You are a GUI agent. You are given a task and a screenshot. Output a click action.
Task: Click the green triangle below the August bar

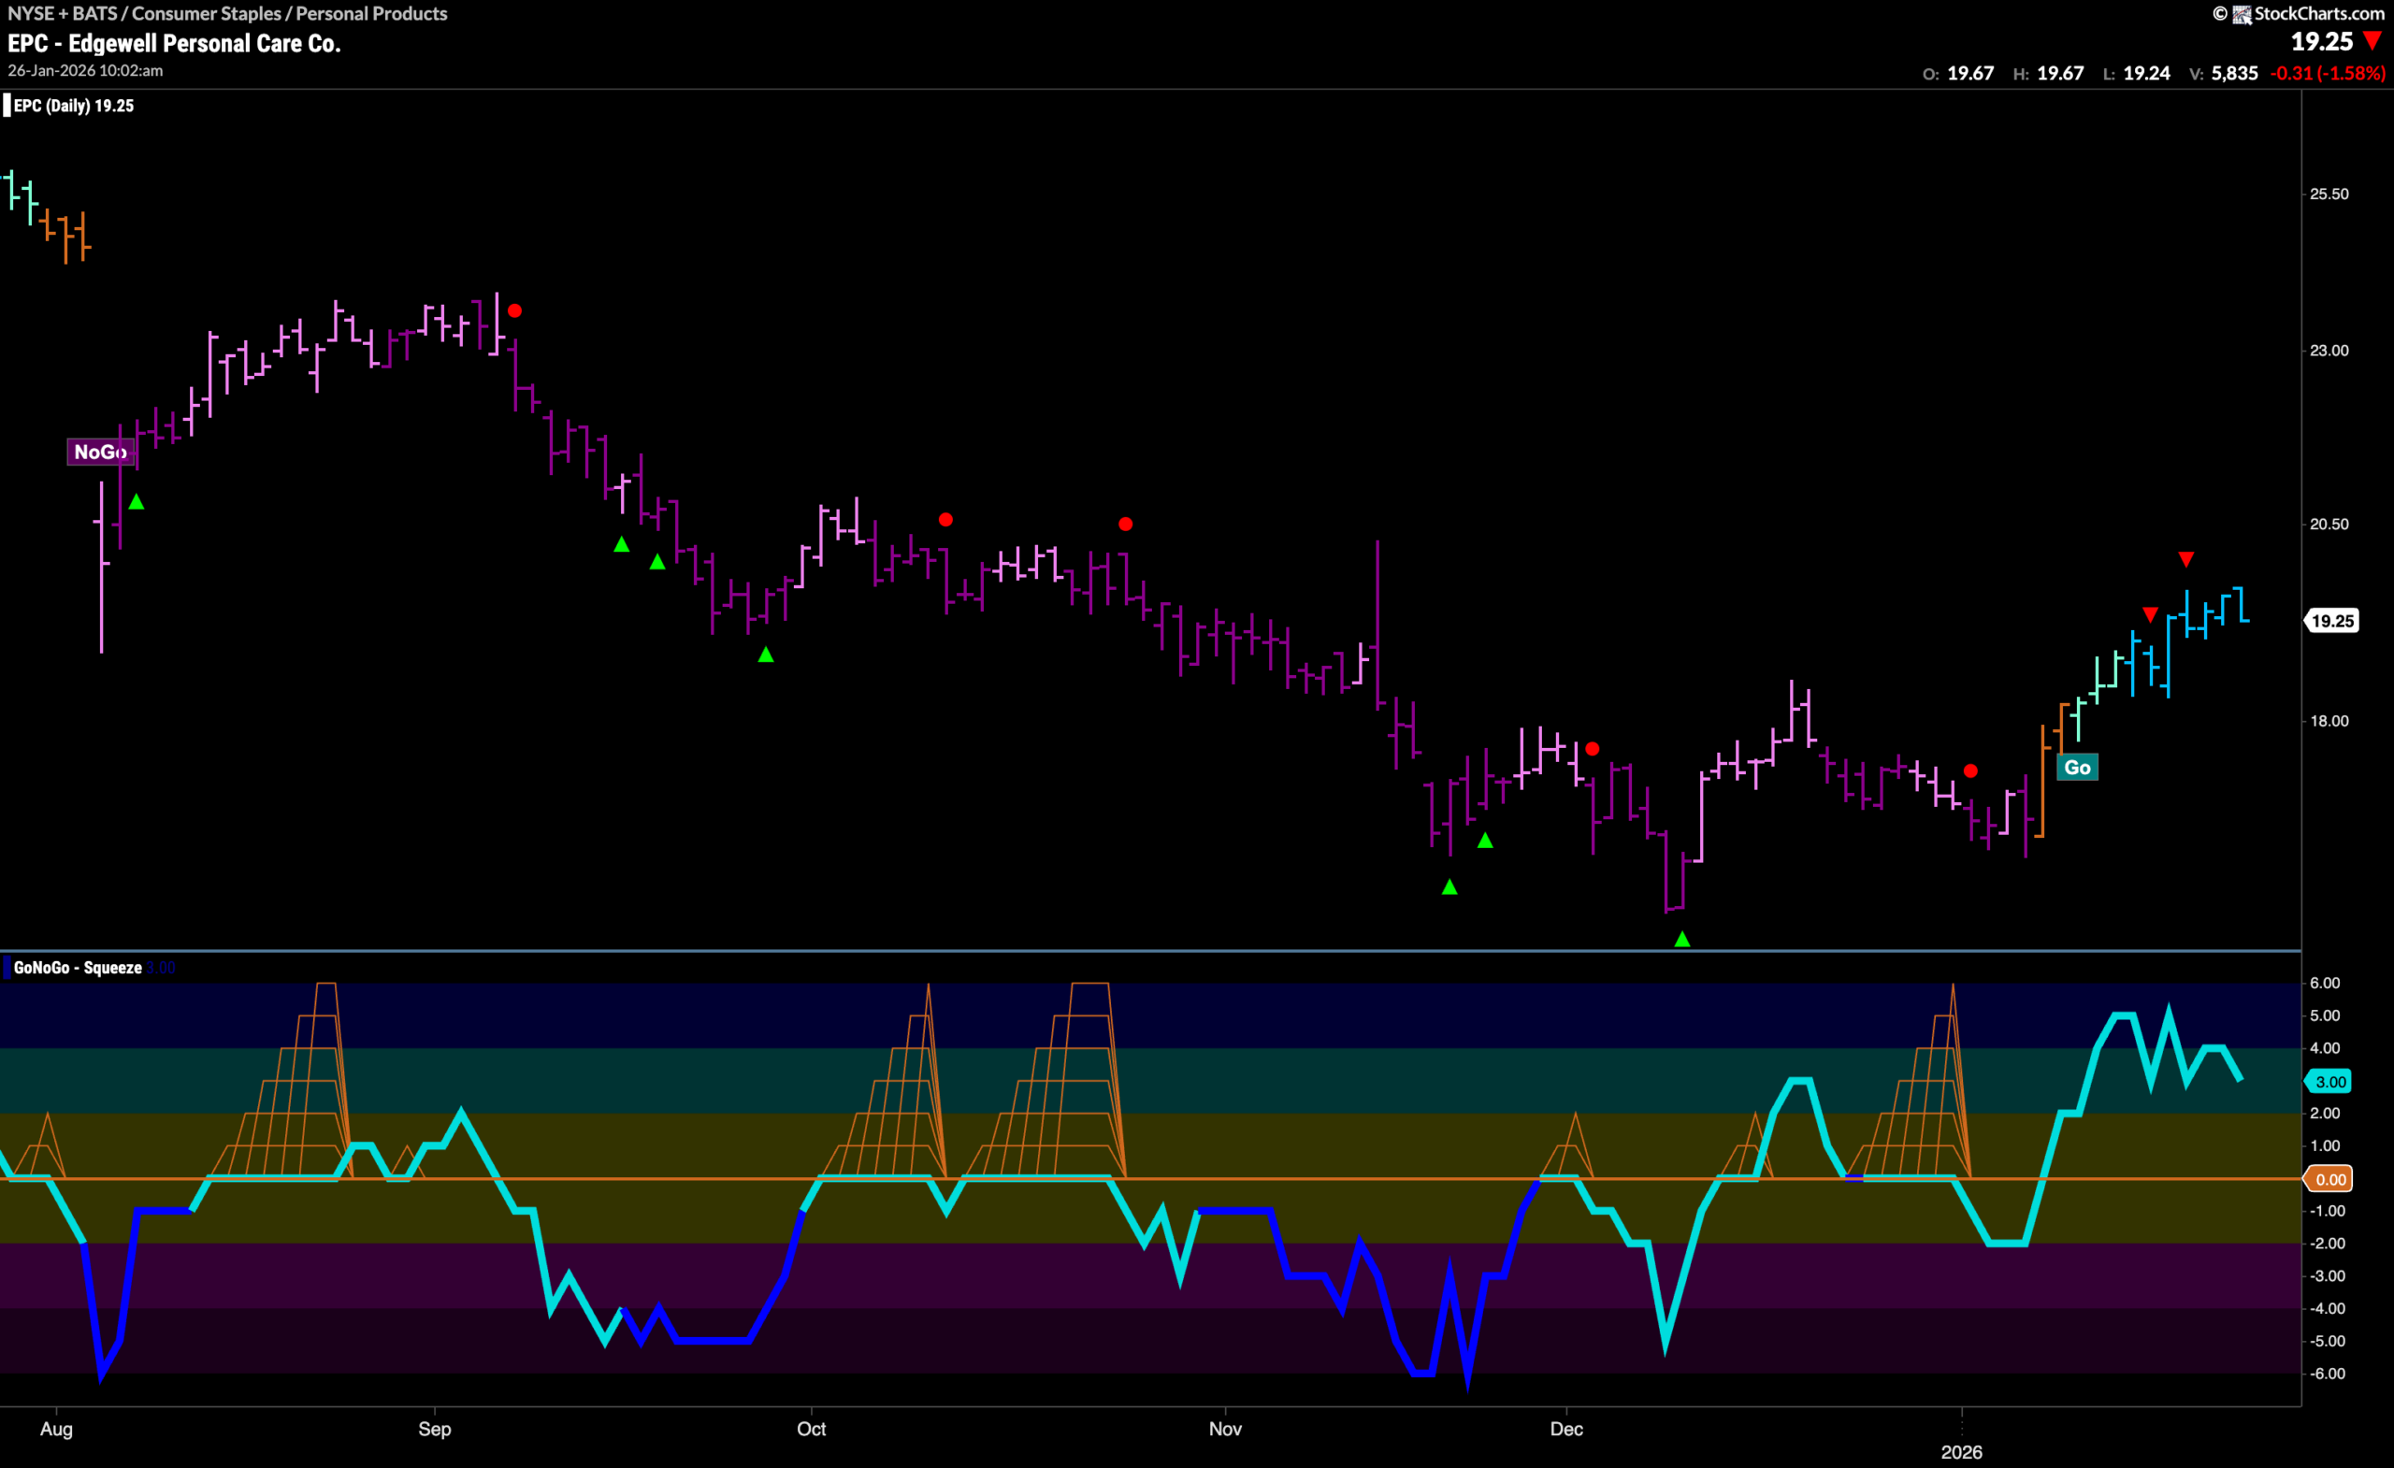[x=137, y=501]
